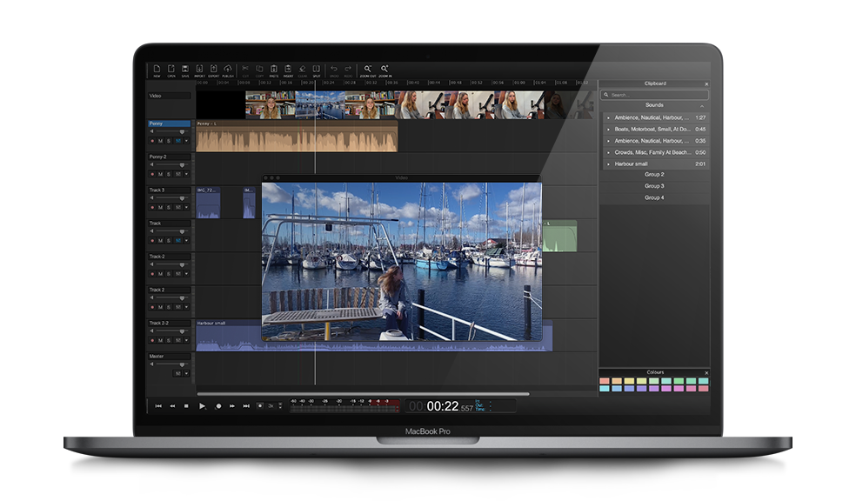Screen dimensions: 856x501
Task: Click the Harbour small audio clip
Action: click(x=374, y=336)
